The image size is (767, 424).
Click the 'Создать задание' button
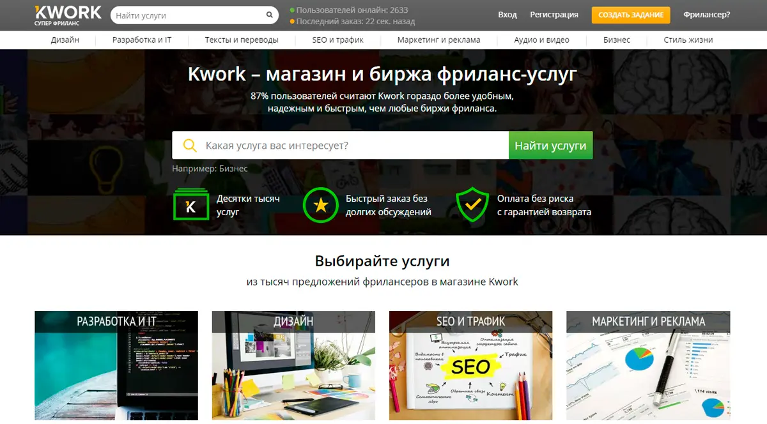click(631, 15)
